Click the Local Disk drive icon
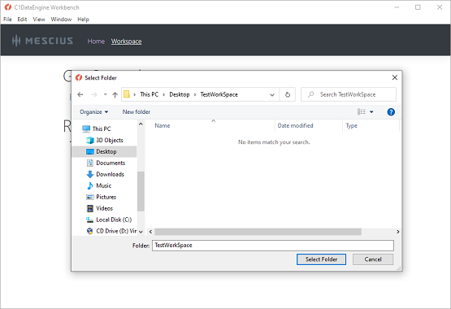 point(89,220)
